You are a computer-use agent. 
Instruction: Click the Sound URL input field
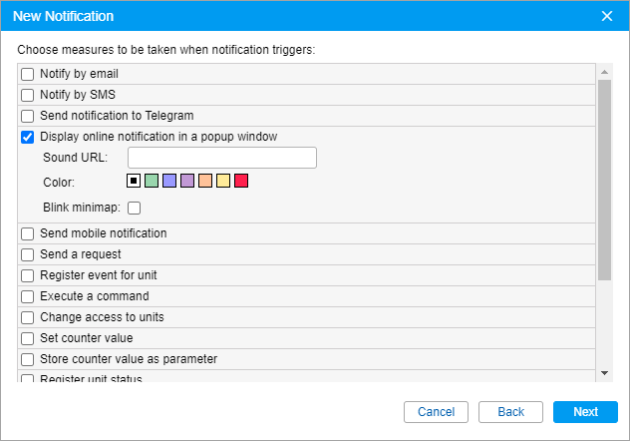(x=222, y=158)
